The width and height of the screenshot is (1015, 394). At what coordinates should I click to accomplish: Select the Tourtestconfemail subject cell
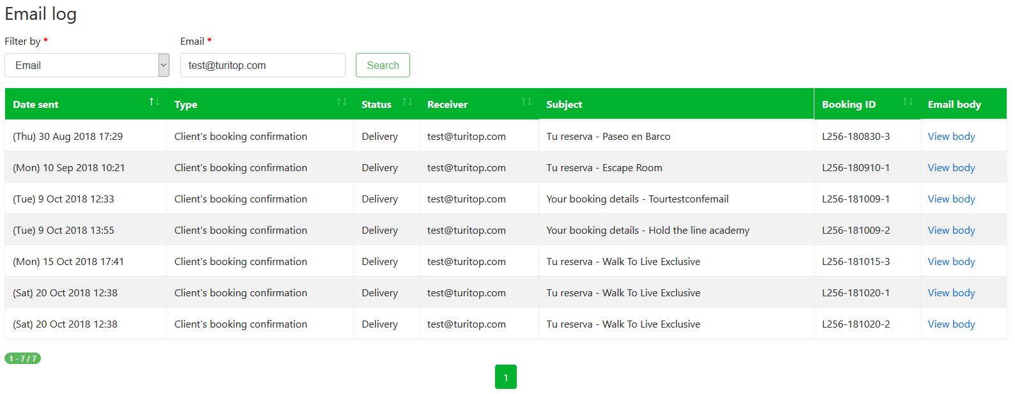(x=637, y=199)
